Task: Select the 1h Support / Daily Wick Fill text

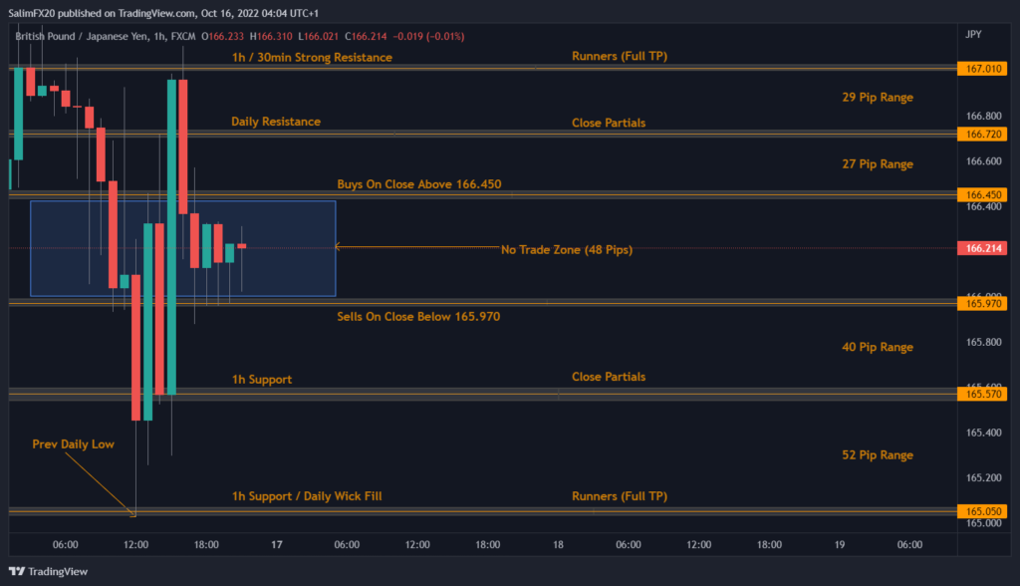Action: 306,496
